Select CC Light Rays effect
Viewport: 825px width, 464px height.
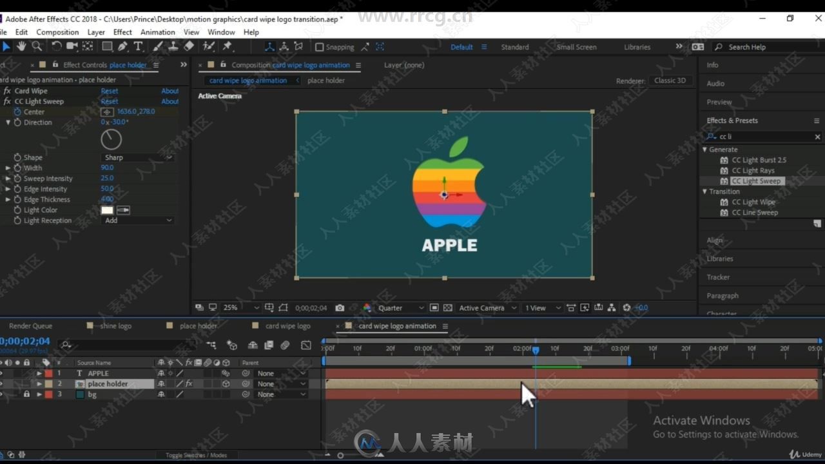[753, 171]
